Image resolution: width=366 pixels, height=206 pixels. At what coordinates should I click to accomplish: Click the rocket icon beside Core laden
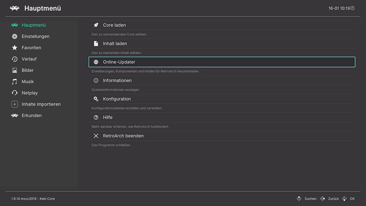pyautogui.click(x=96, y=25)
